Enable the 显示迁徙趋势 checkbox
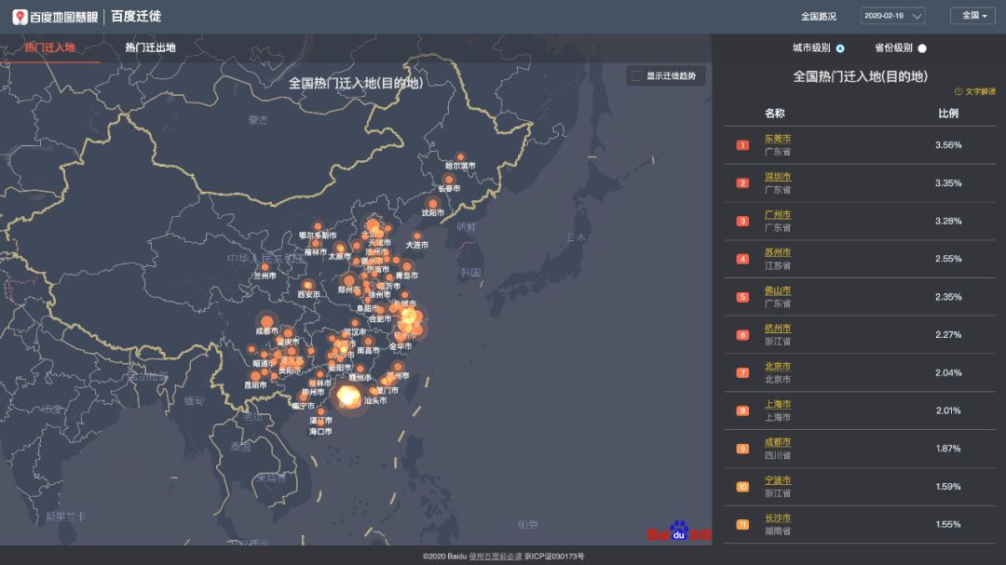Screen dimensions: 1006x565 [636, 75]
